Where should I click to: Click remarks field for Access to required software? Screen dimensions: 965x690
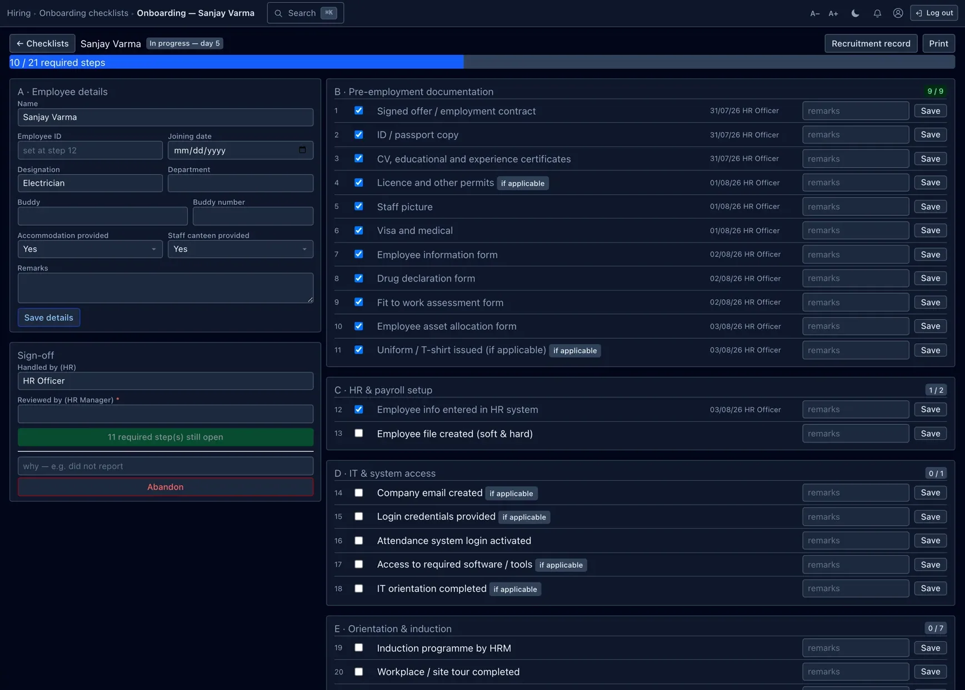(856, 565)
